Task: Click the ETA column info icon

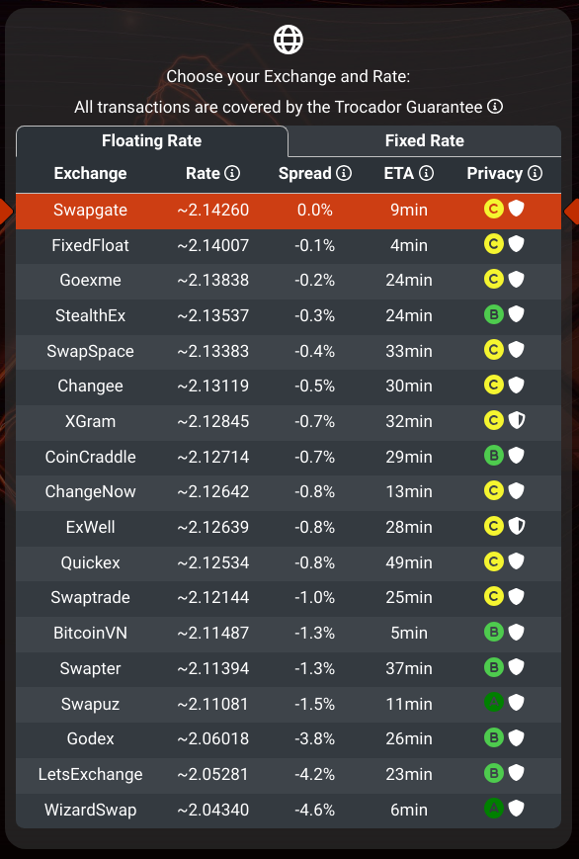Action: pos(426,173)
